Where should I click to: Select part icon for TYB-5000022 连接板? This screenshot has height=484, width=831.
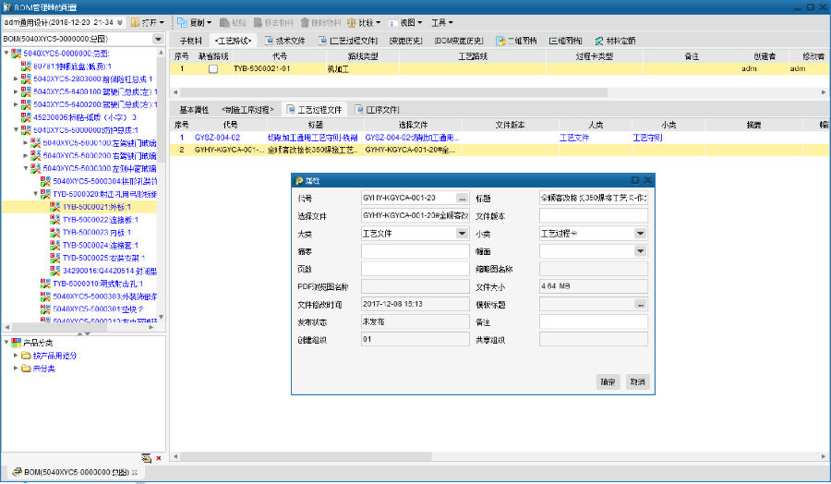(x=55, y=220)
